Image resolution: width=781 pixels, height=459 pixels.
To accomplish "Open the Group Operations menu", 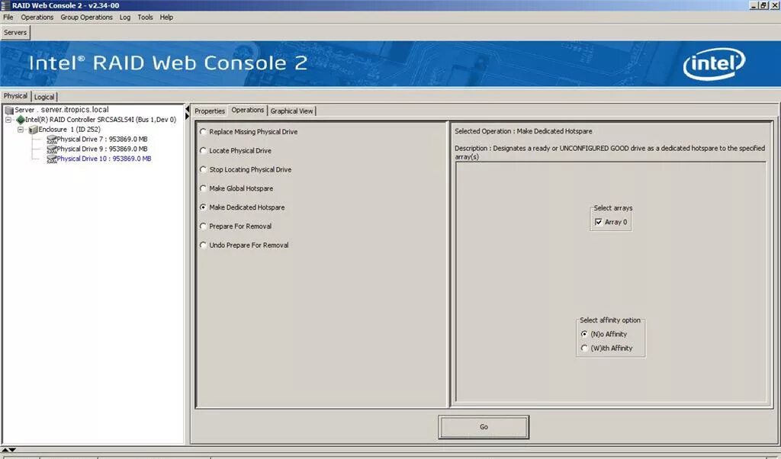I will (87, 18).
